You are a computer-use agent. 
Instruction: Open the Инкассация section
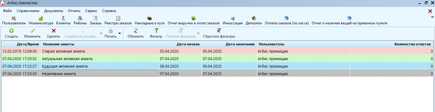click(233, 20)
